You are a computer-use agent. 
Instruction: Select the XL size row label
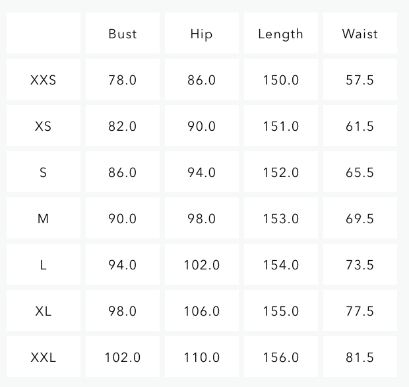coord(44,311)
